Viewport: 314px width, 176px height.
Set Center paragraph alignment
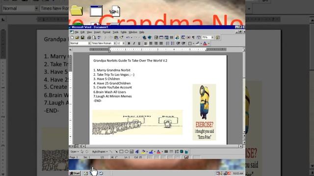151,44
